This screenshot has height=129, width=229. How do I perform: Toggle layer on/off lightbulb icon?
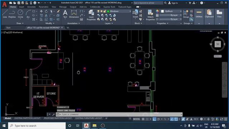pos(98,11)
